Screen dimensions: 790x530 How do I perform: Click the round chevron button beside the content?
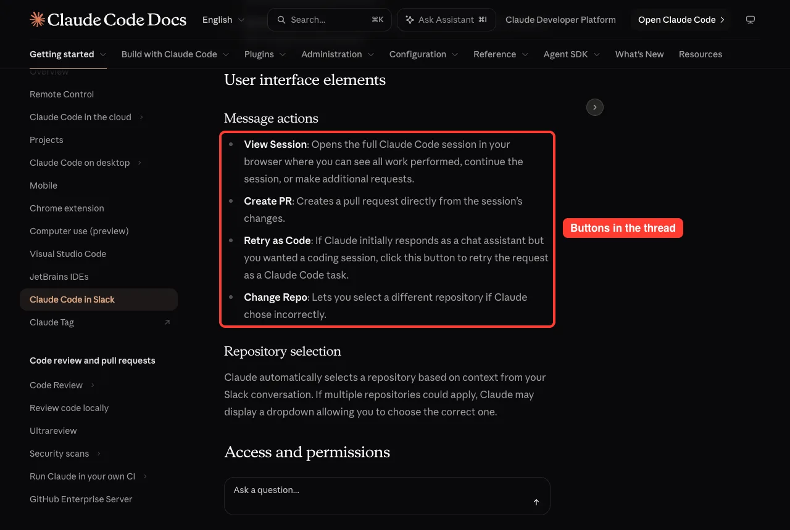click(594, 107)
